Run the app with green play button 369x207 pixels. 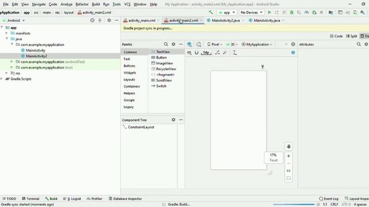(269, 13)
